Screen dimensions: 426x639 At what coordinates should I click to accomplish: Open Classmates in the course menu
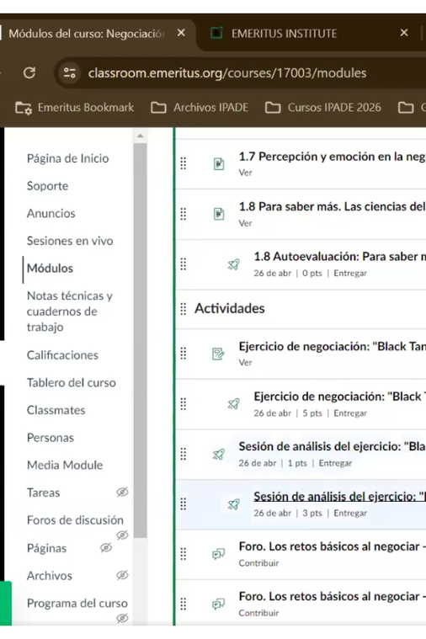coord(56,410)
